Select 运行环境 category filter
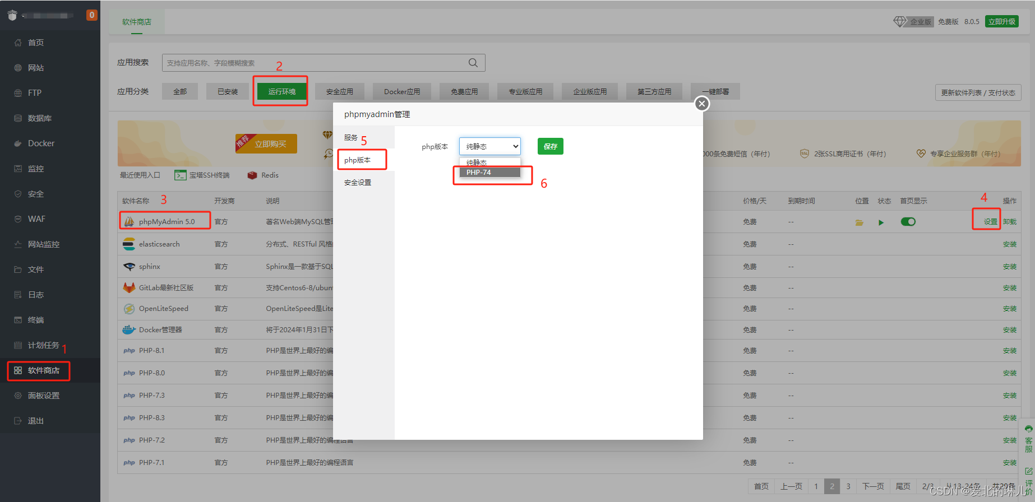 coord(281,91)
